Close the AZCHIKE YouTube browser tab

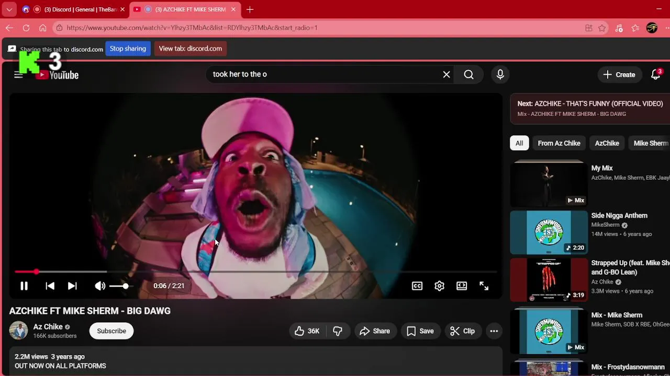[233, 9]
